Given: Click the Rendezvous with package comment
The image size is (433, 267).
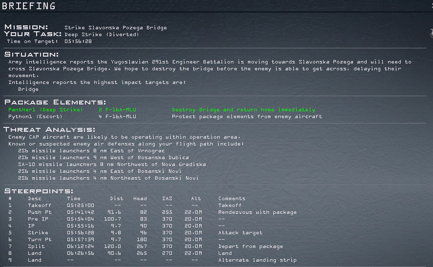Looking at the screenshot, I should (257, 212).
